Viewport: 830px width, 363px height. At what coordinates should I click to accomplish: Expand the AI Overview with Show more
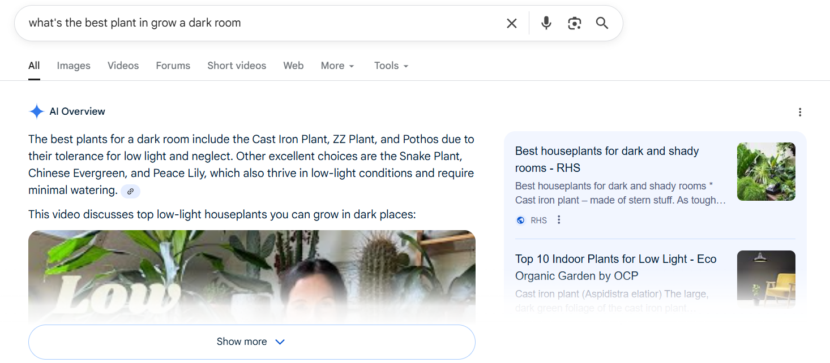251,342
